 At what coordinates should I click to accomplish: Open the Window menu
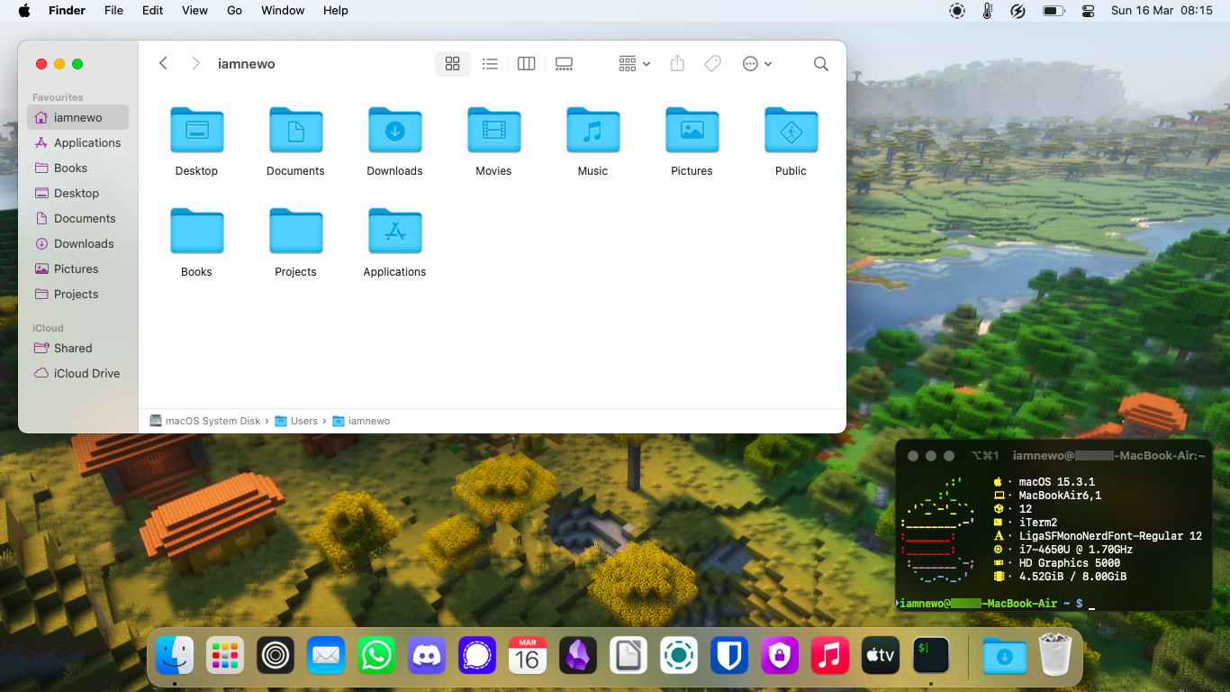click(283, 11)
